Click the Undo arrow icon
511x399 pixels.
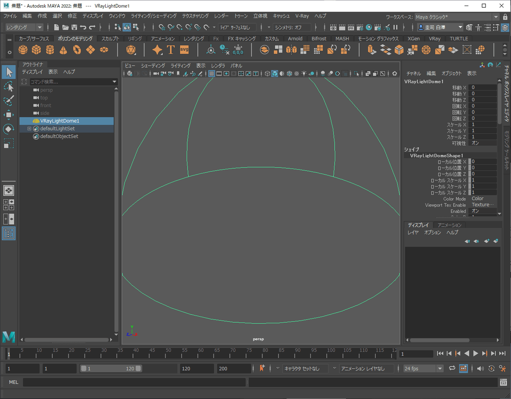(x=83, y=27)
